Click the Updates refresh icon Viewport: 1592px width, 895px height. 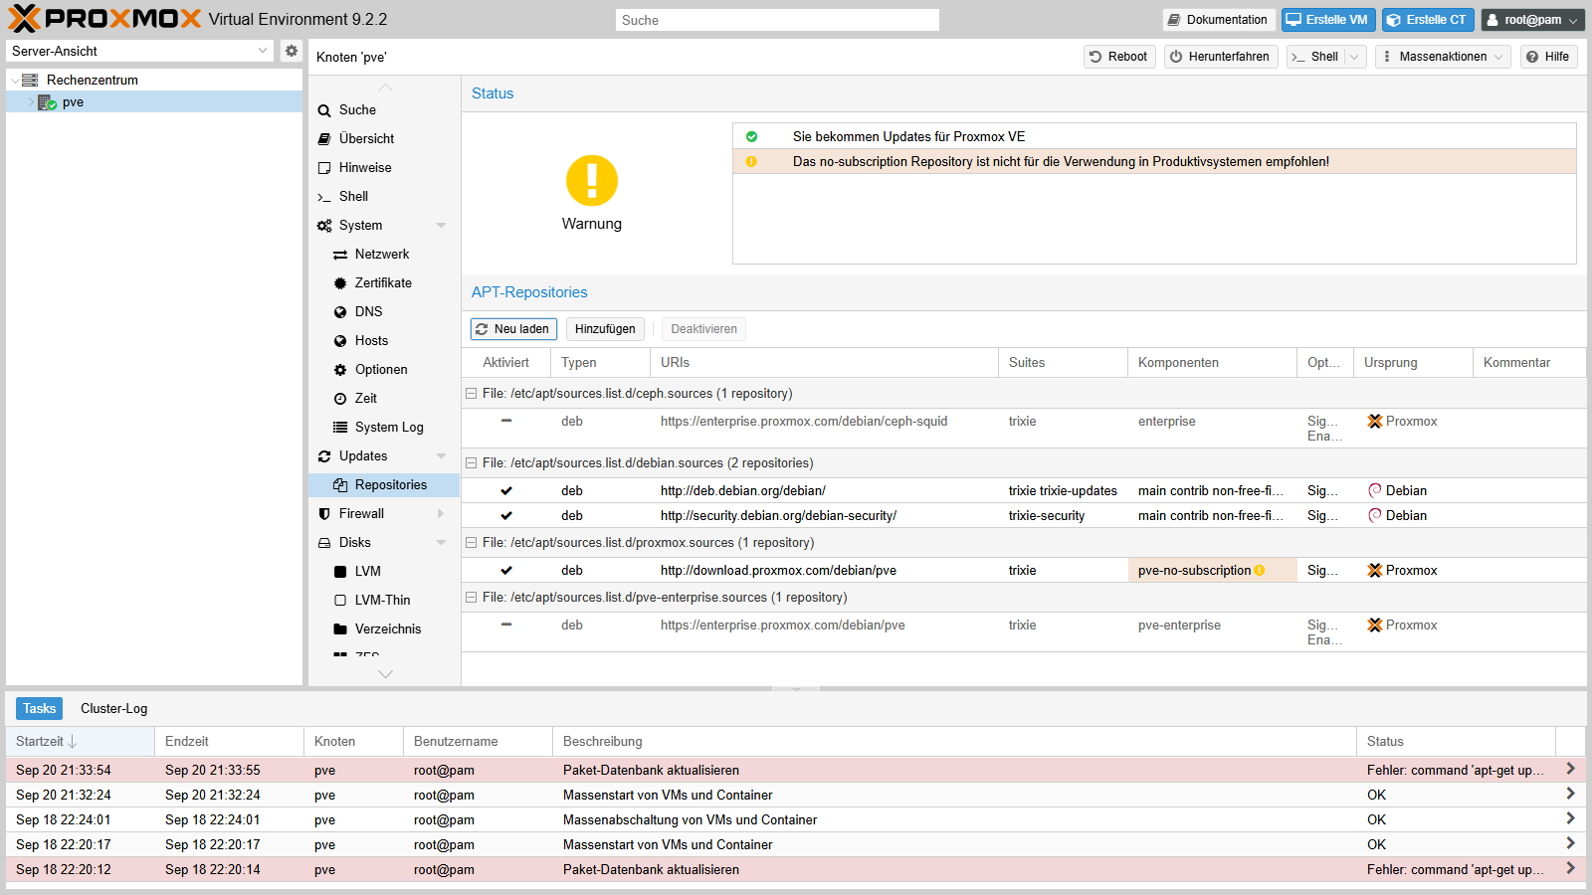click(324, 456)
